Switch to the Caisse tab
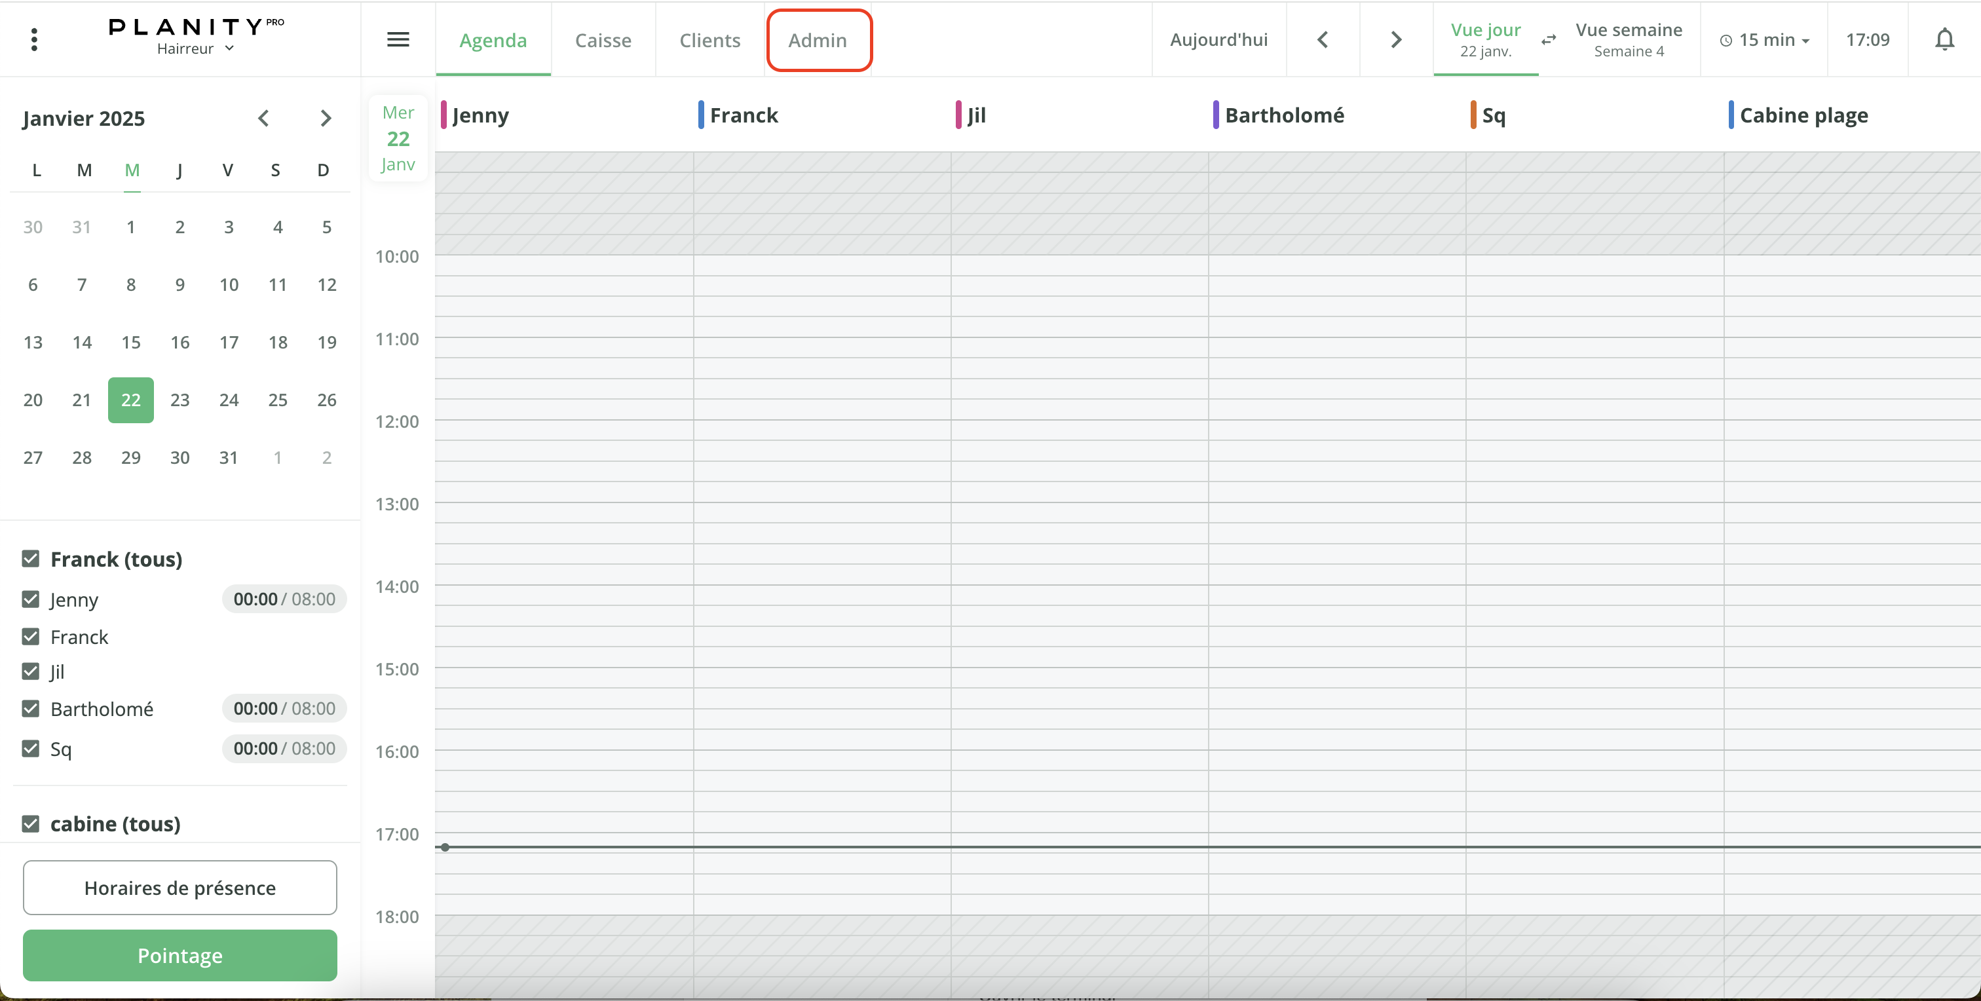Screen dimensions: 1981x1001 [603, 40]
